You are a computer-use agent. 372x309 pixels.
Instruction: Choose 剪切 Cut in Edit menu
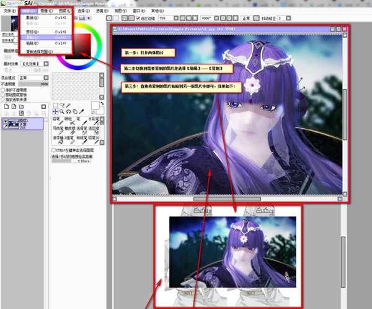coord(46,32)
